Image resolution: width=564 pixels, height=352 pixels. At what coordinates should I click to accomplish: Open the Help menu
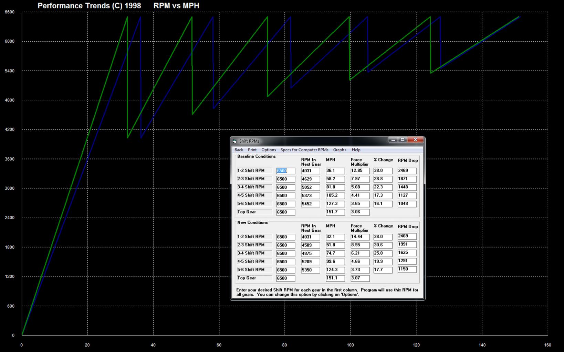[x=356, y=150]
